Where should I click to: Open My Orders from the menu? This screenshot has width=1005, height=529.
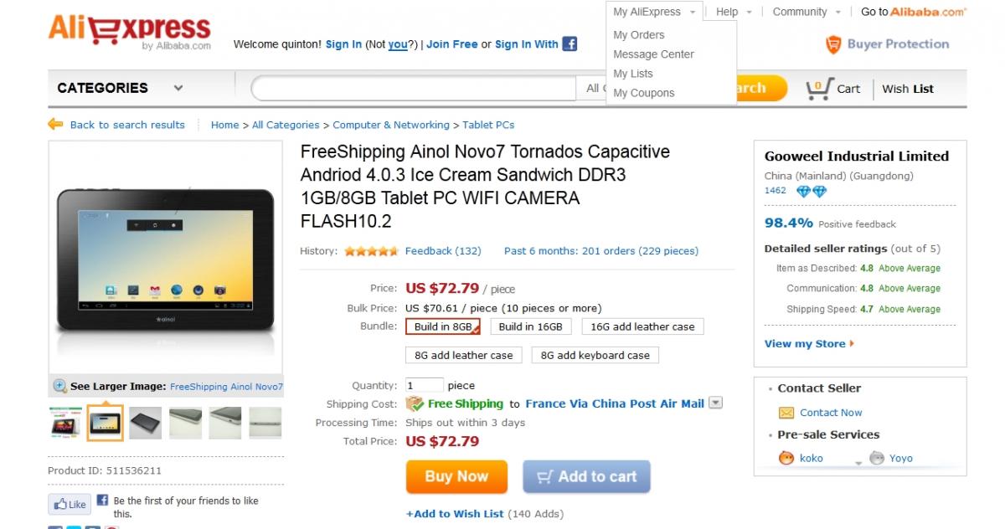click(638, 35)
